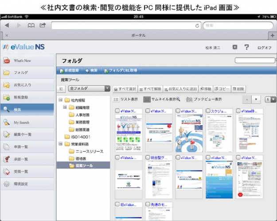The width and height of the screenshot is (277, 221).
Task: Click ログオフ link
Action: pyautogui.click(x=264, y=48)
